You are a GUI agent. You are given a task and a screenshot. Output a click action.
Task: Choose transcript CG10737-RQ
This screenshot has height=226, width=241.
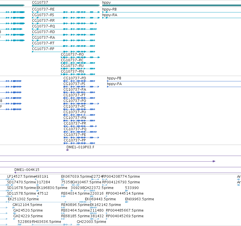(x=44, y=26)
